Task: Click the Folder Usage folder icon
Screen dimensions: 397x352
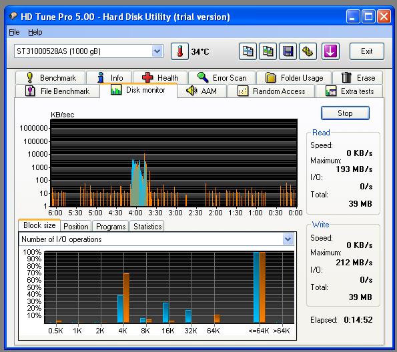Action: point(270,77)
